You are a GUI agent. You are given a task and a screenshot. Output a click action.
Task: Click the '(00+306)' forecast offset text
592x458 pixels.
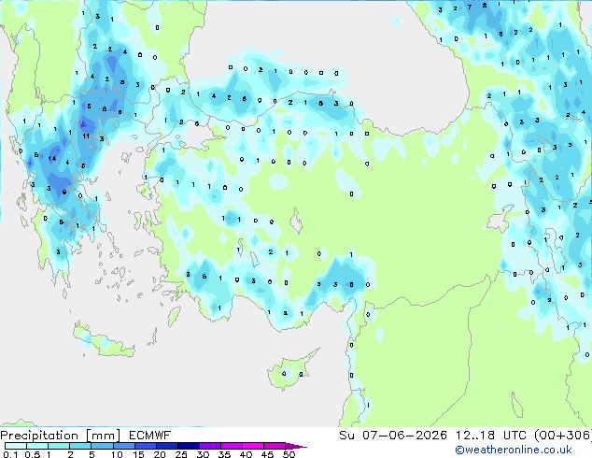pos(562,436)
